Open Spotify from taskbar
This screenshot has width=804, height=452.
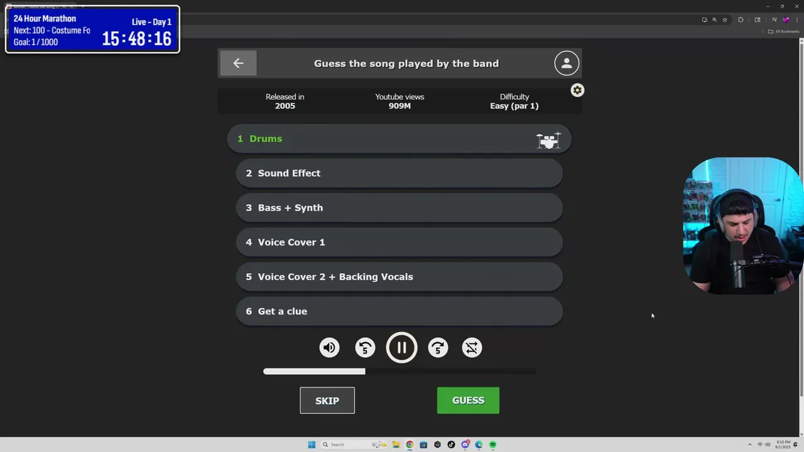coord(493,444)
